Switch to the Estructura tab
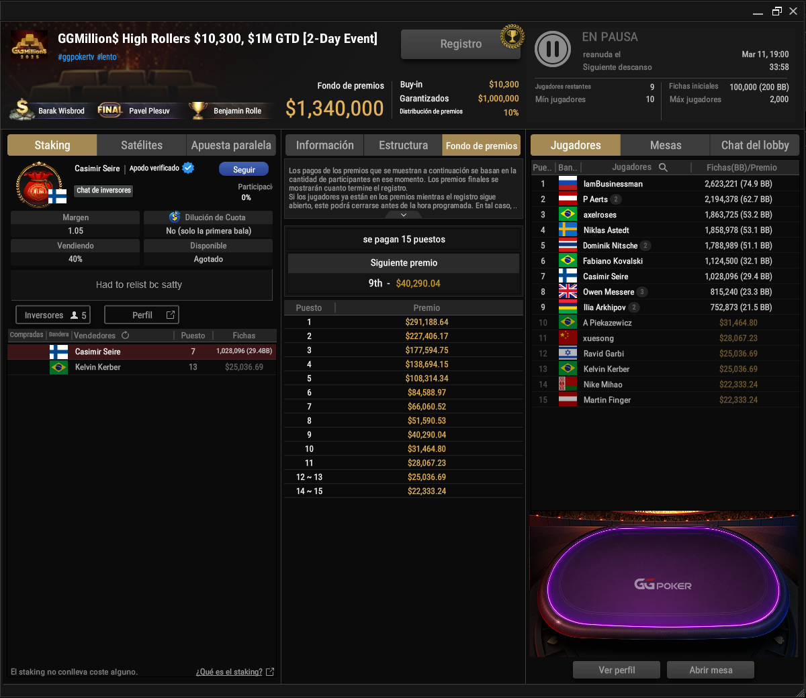This screenshot has height=698, width=806. pos(403,145)
